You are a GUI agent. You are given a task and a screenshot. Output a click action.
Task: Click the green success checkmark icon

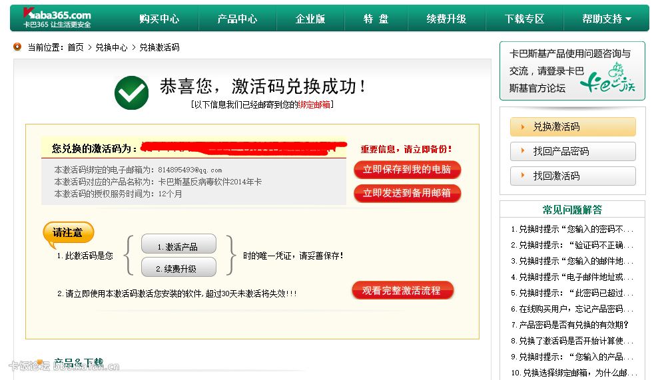(131, 93)
